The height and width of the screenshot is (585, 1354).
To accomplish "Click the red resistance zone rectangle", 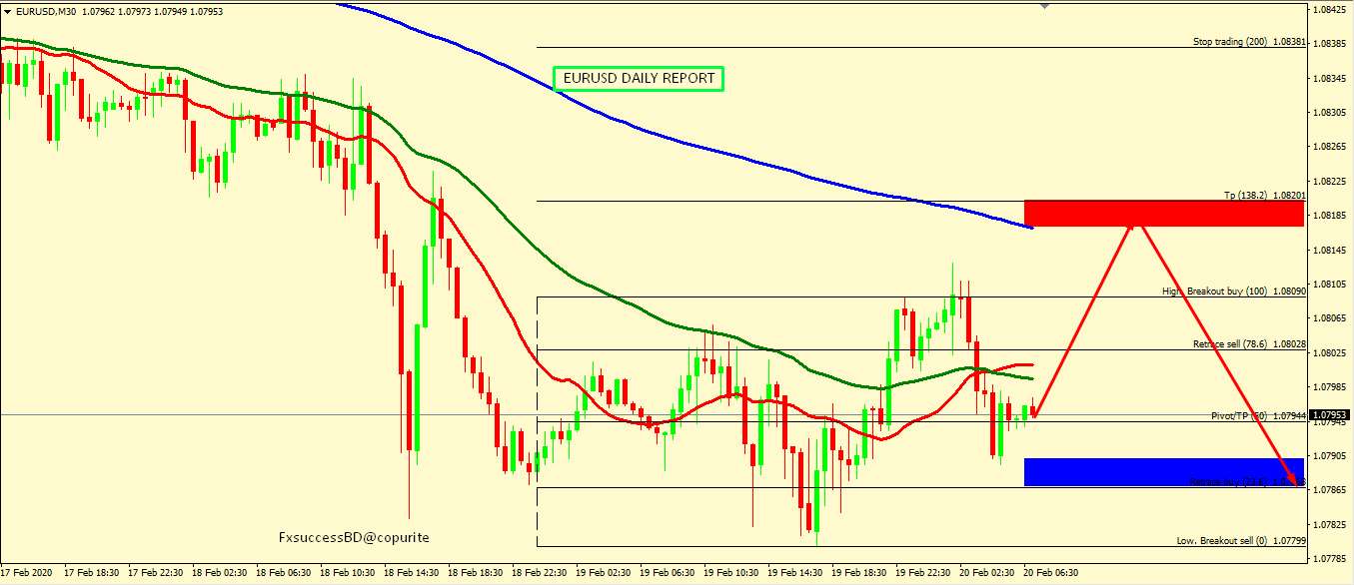I will 1163,213.
